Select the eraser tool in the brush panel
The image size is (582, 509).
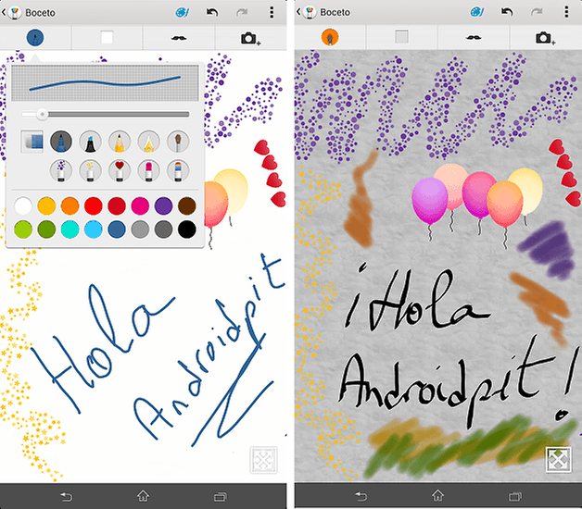pyautogui.click(x=32, y=141)
